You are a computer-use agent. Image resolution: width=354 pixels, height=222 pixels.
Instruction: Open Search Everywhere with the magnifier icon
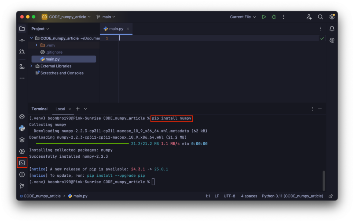(320, 16)
